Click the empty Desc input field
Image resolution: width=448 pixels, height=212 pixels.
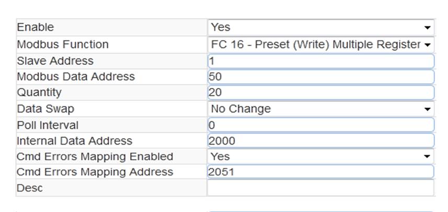tap(321, 188)
